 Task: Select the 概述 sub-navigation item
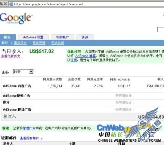pyautogui.click(x=5, y=43)
